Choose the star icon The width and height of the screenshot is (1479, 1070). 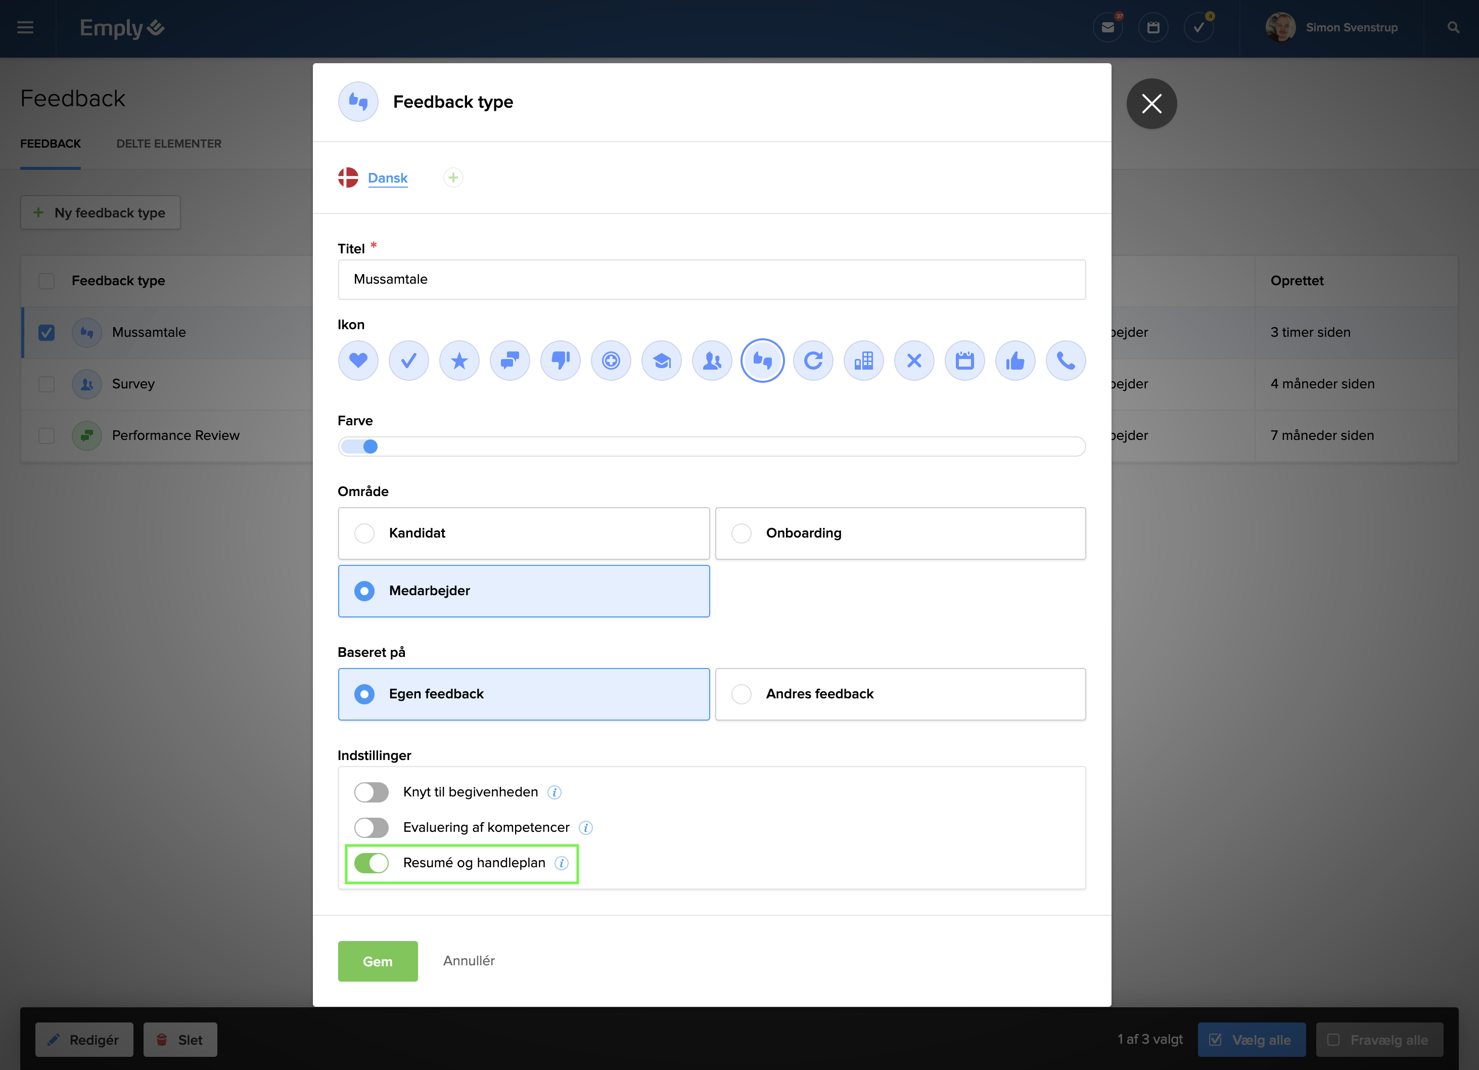point(459,360)
